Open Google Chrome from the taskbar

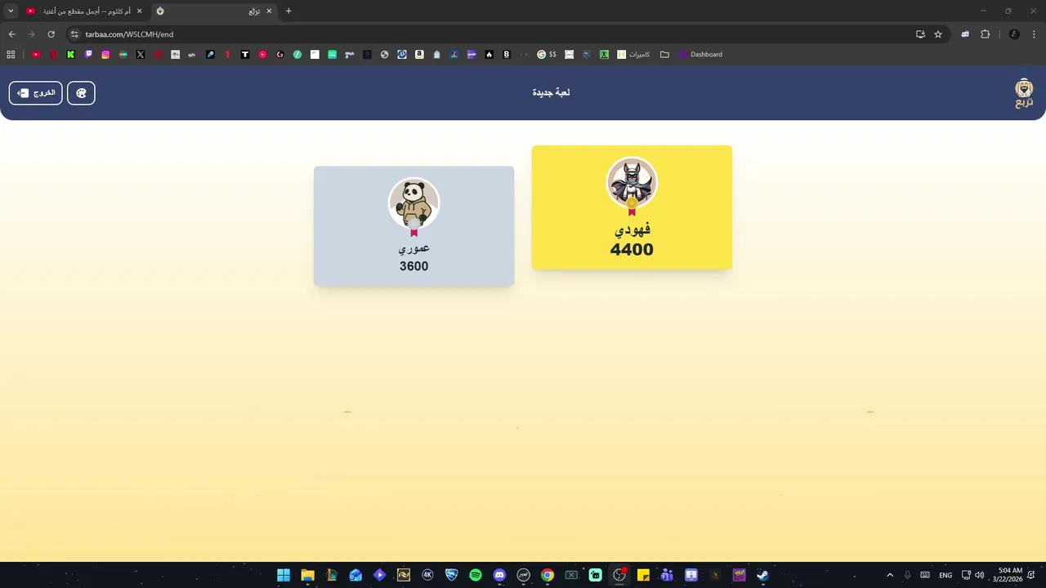(548, 575)
